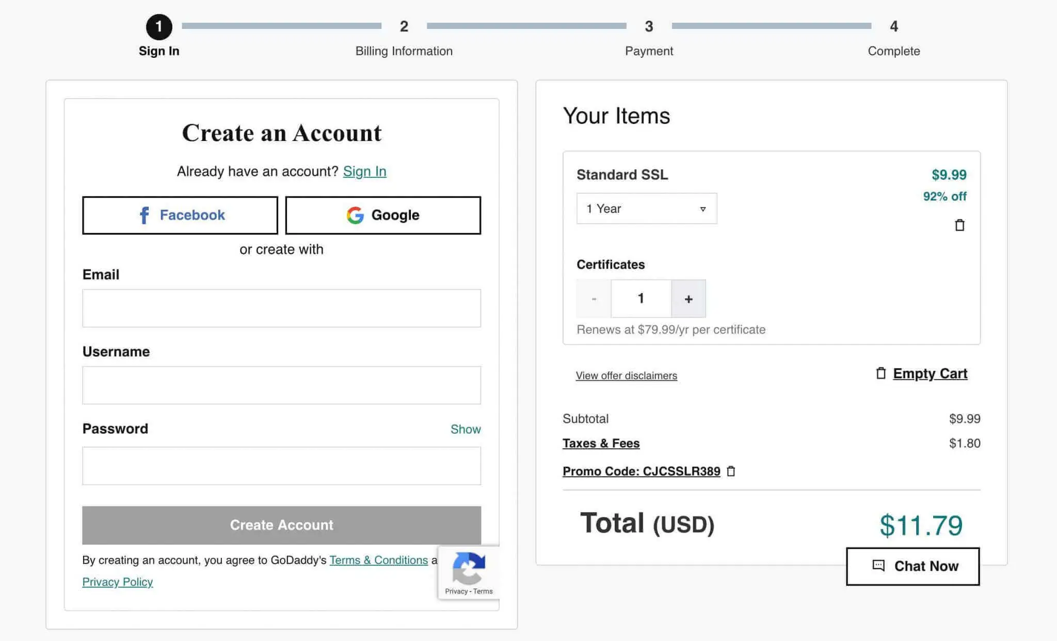Click into the Email input field

pyautogui.click(x=281, y=308)
